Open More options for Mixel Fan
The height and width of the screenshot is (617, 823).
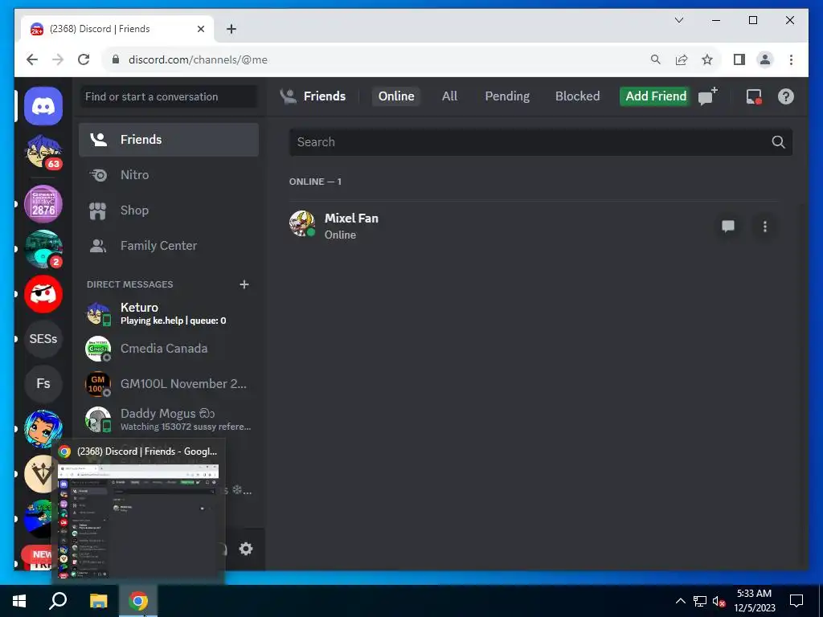point(765,226)
